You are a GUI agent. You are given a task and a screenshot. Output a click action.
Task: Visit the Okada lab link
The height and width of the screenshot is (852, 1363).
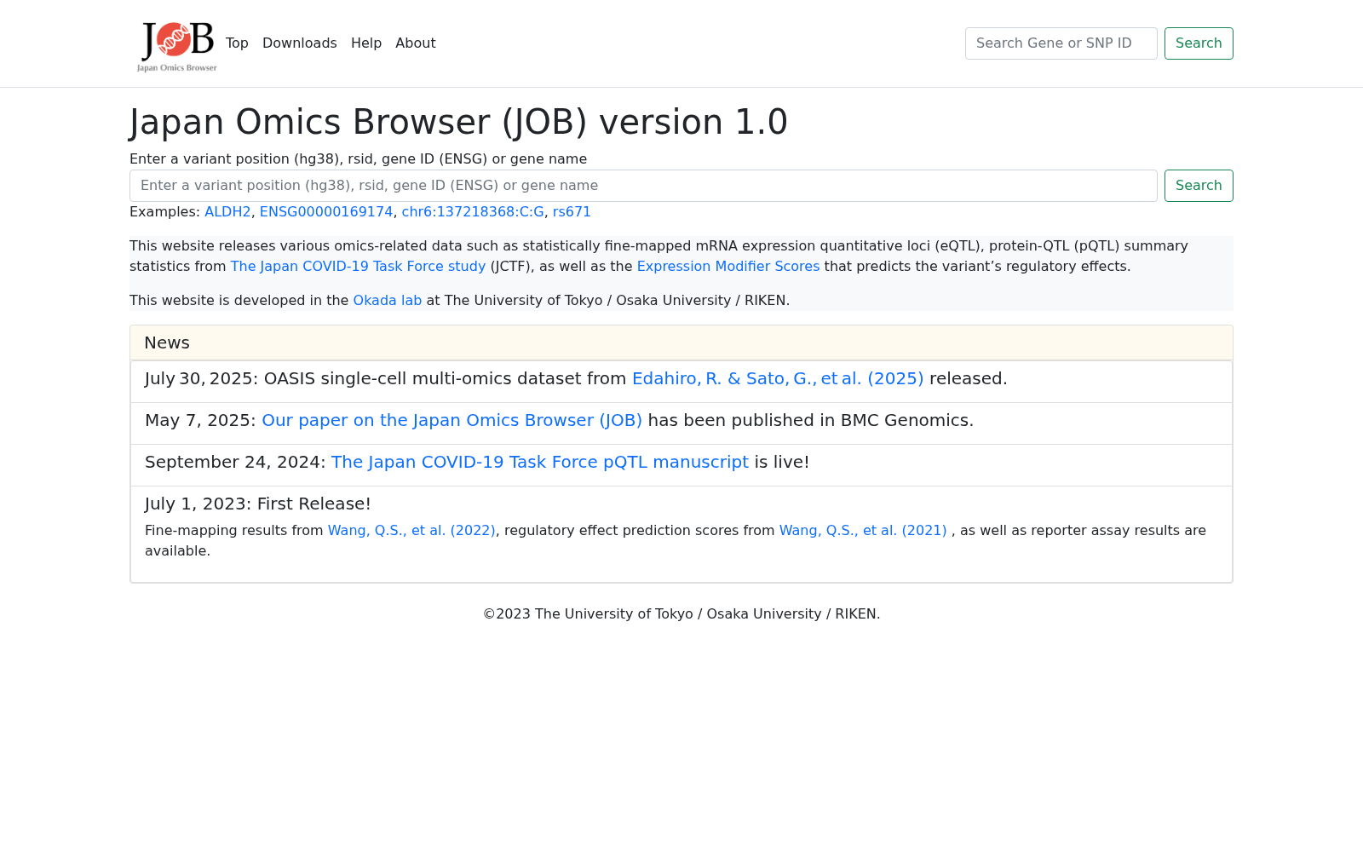coord(388,301)
